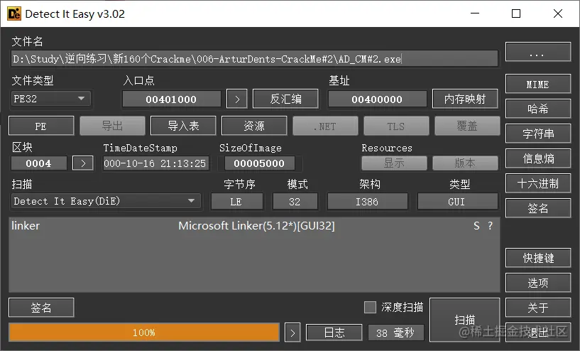Toggle the 深度扫描 checkbox
Viewport: 580px width, 351px height.
click(370, 307)
